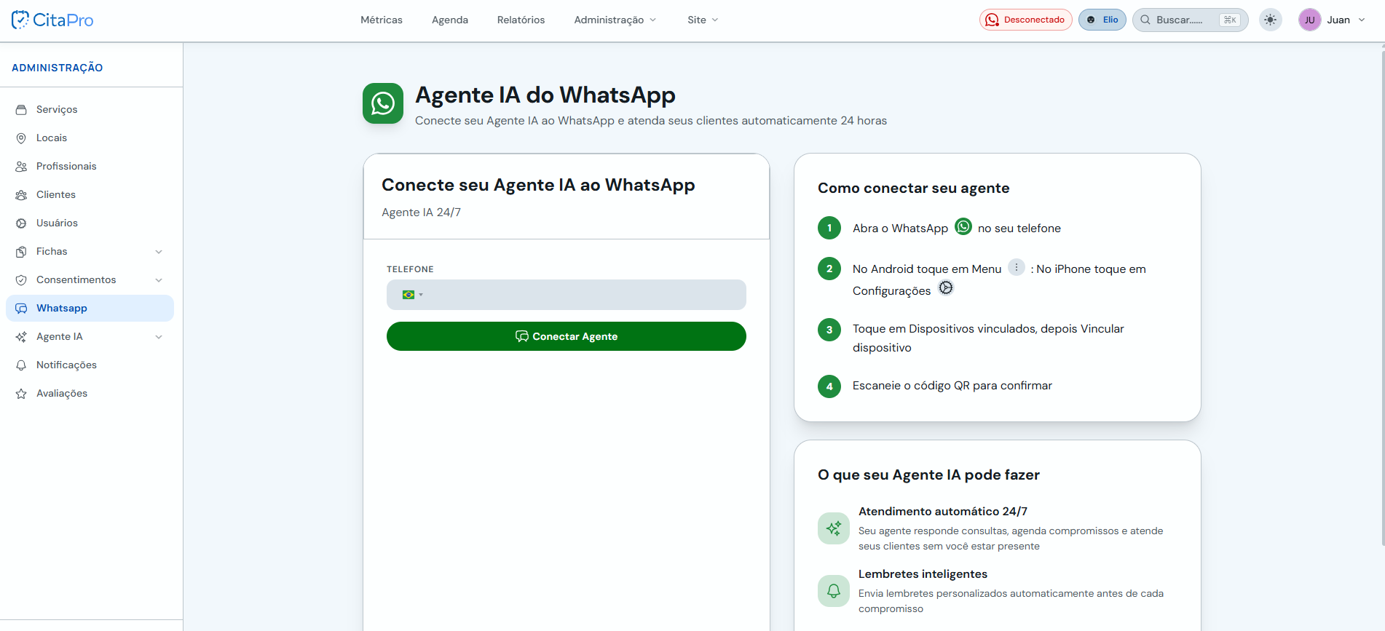This screenshot has width=1385, height=631.
Task: Click the three-dot Menu icon in step 2
Action: coord(1017,267)
